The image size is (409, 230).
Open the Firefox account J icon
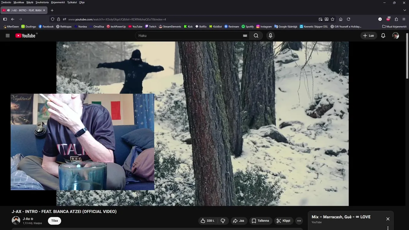tap(380, 19)
